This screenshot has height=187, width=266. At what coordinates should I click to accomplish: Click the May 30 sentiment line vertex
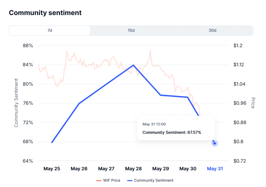click(x=188, y=97)
